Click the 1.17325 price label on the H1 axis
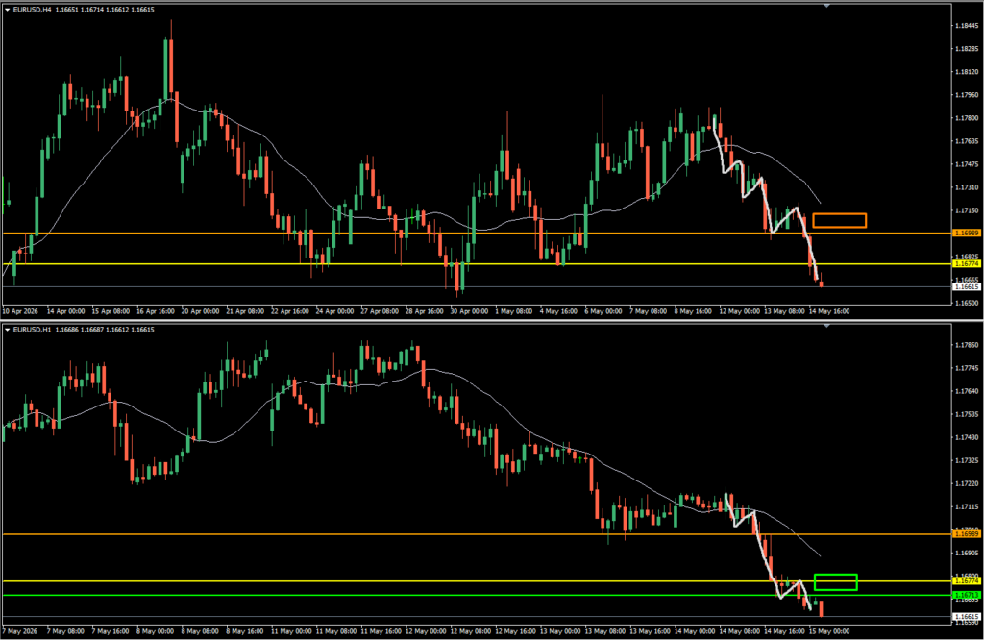The width and height of the screenshot is (984, 640). coord(967,460)
